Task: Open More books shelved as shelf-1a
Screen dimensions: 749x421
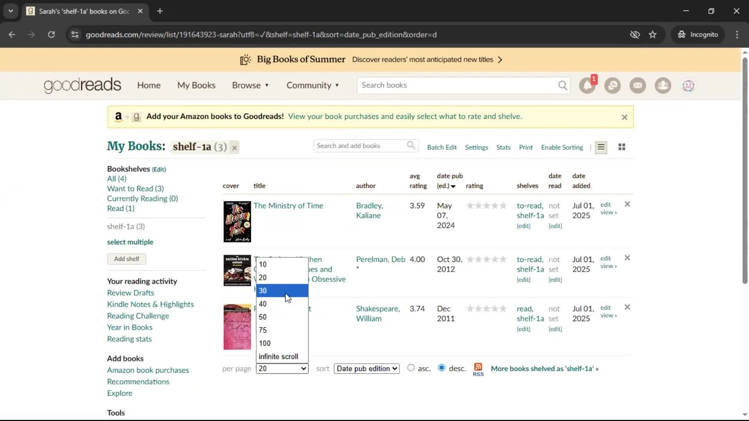Action: (545, 369)
